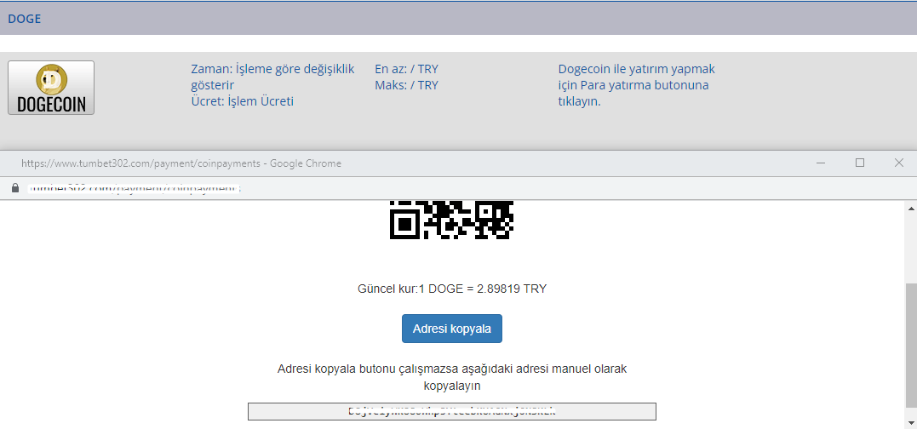This screenshot has height=429, width=917.
Task: Click the 'Adresi kopyala butonu çalışmazsa' instruction text
Action: pos(451,378)
